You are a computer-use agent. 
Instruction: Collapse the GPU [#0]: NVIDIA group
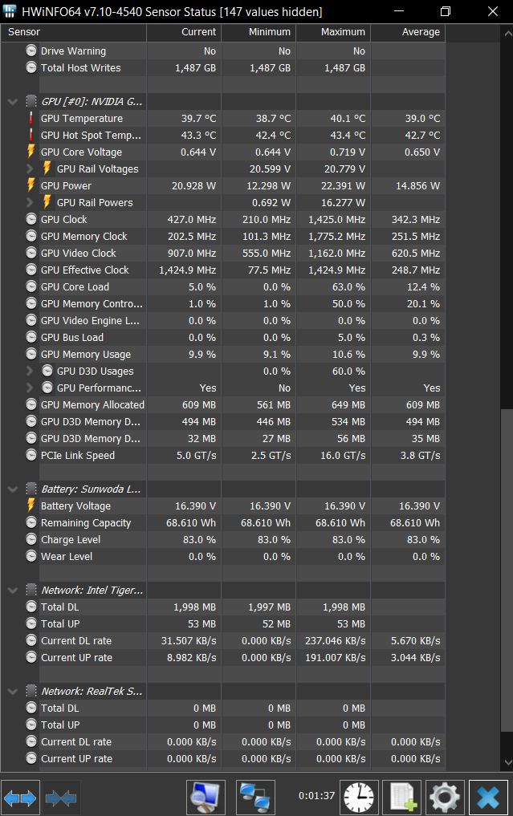coord(13,101)
